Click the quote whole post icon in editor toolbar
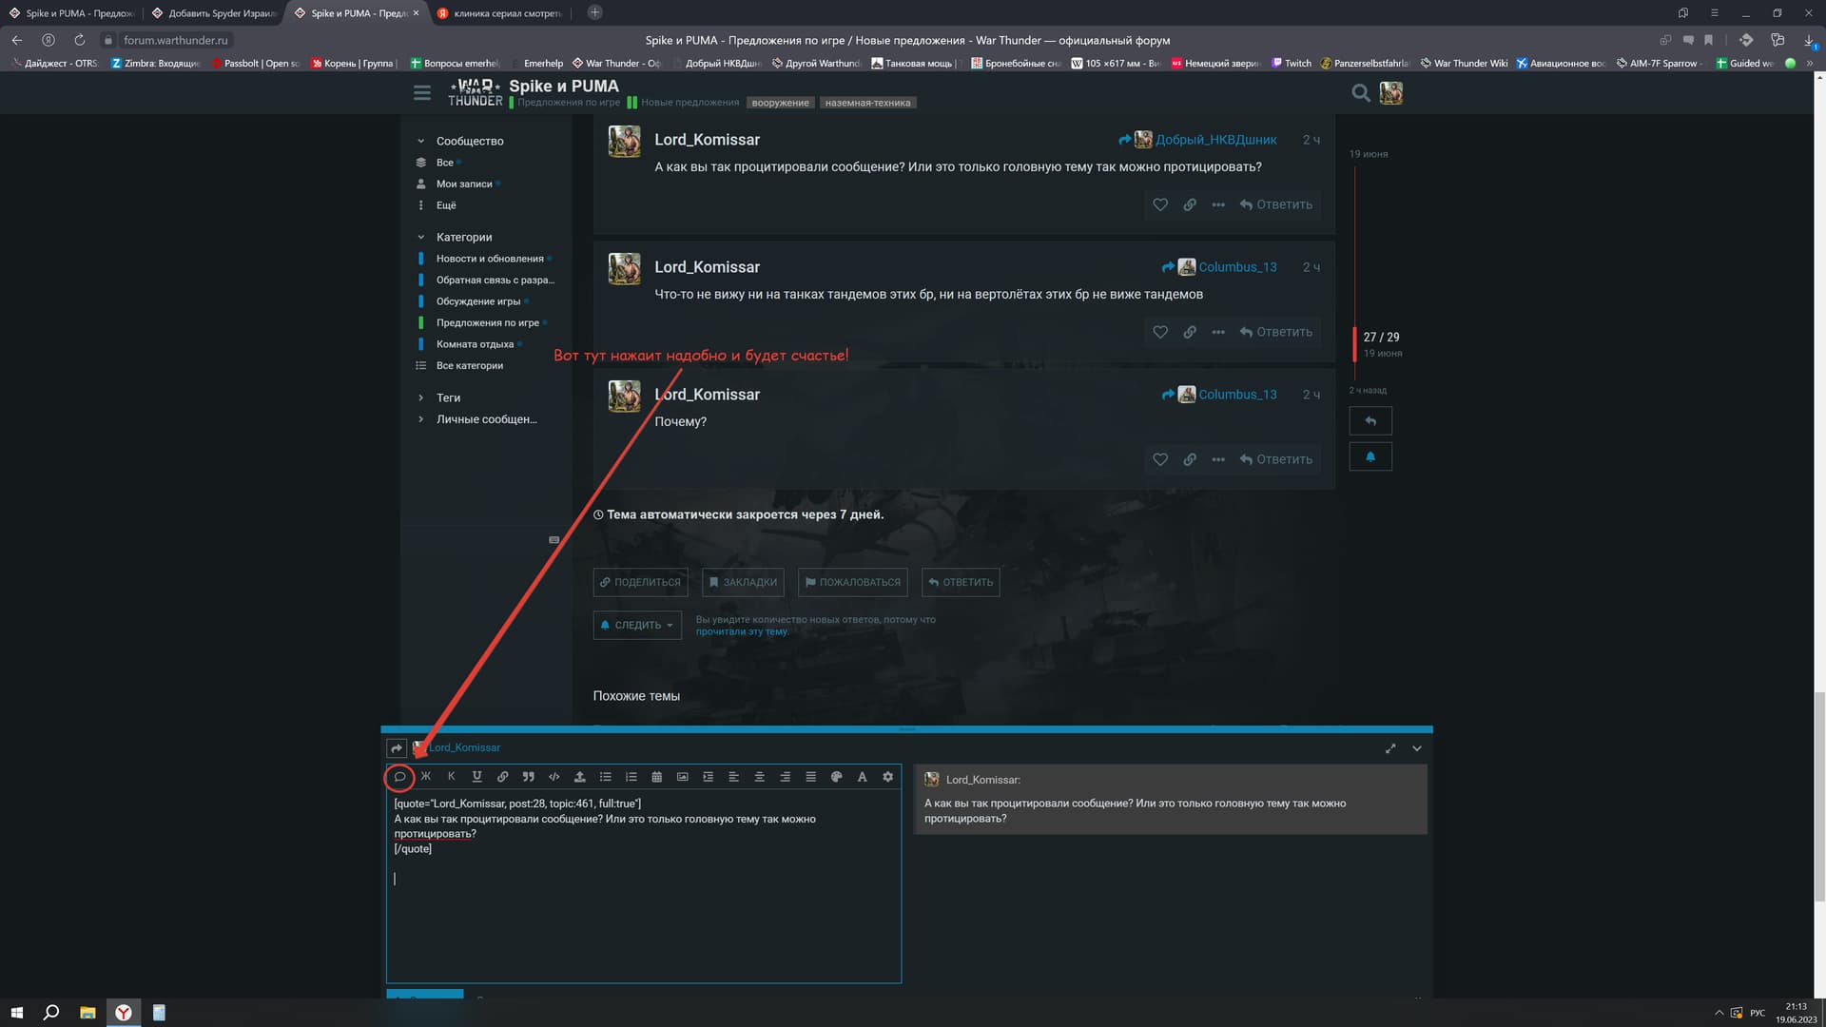Image resolution: width=1826 pixels, height=1027 pixels. (399, 777)
